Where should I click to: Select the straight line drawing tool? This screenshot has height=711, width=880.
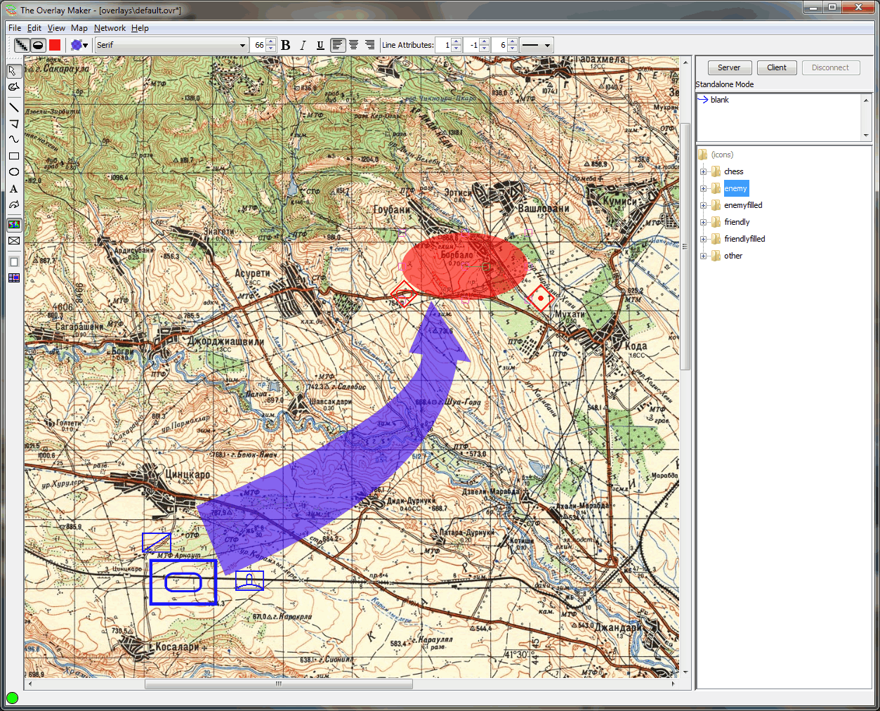point(13,107)
